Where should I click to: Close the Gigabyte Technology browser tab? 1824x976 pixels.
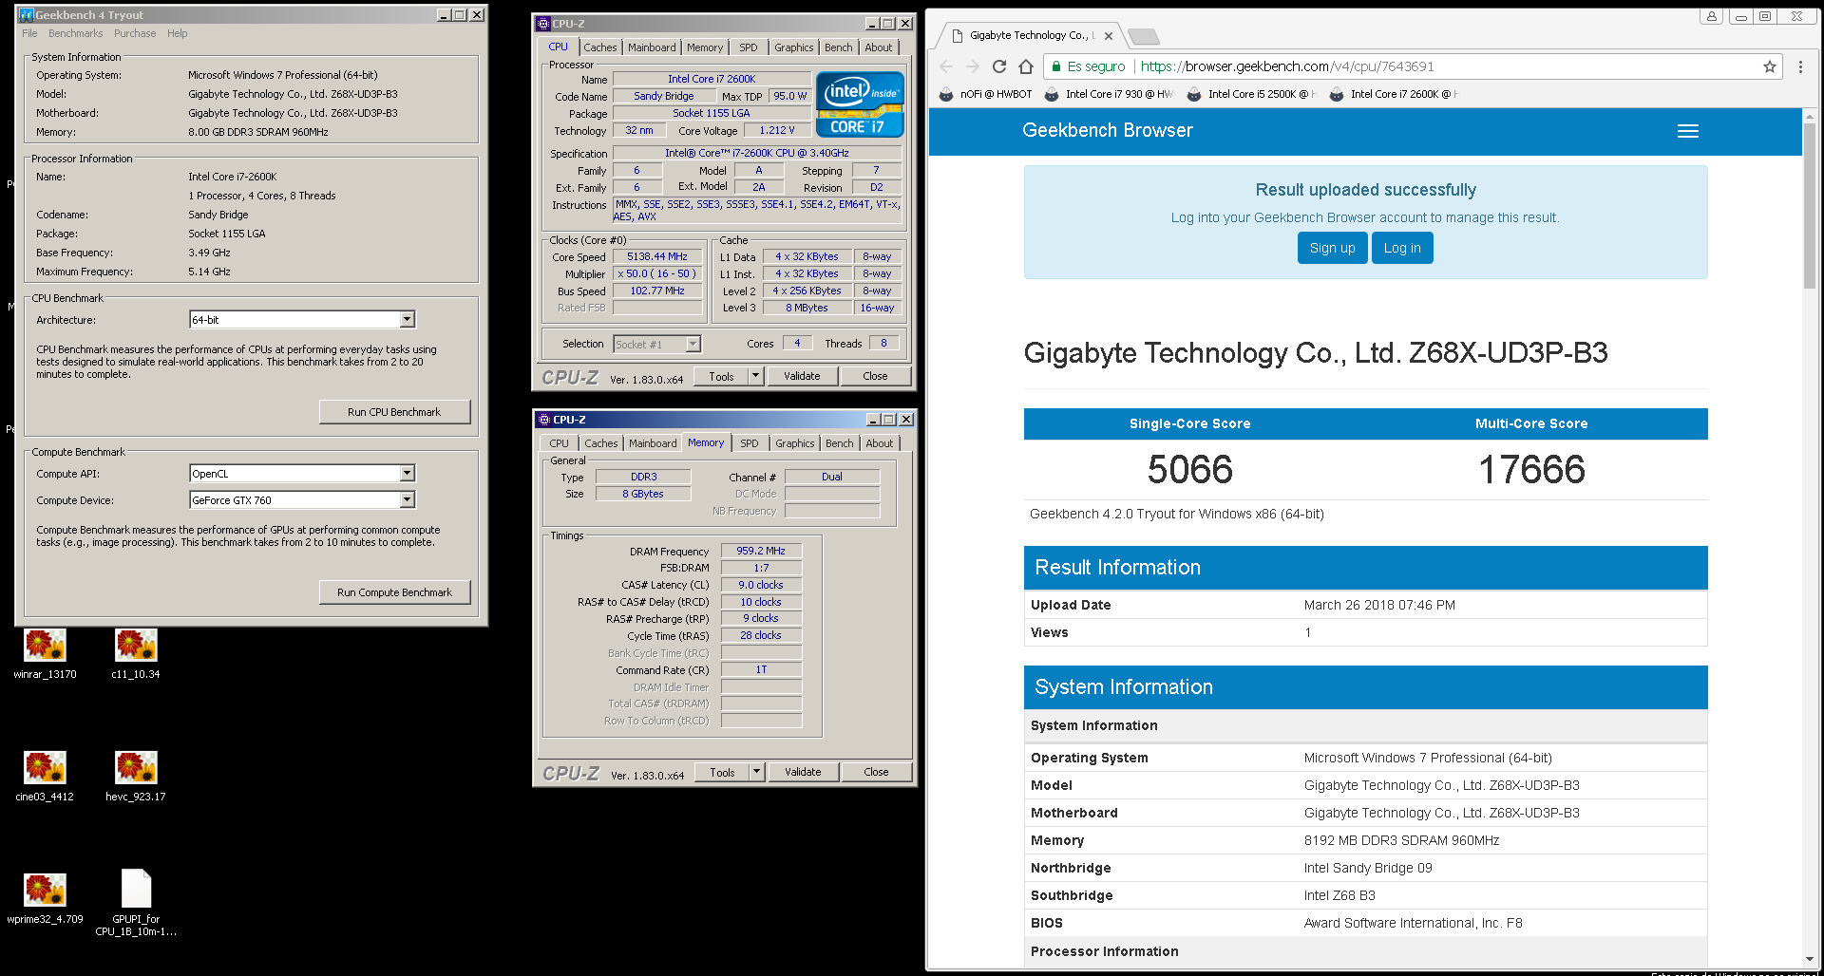click(1109, 36)
